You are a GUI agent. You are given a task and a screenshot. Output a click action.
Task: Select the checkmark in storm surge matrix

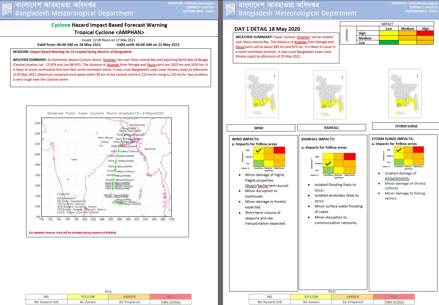[x=399, y=150]
